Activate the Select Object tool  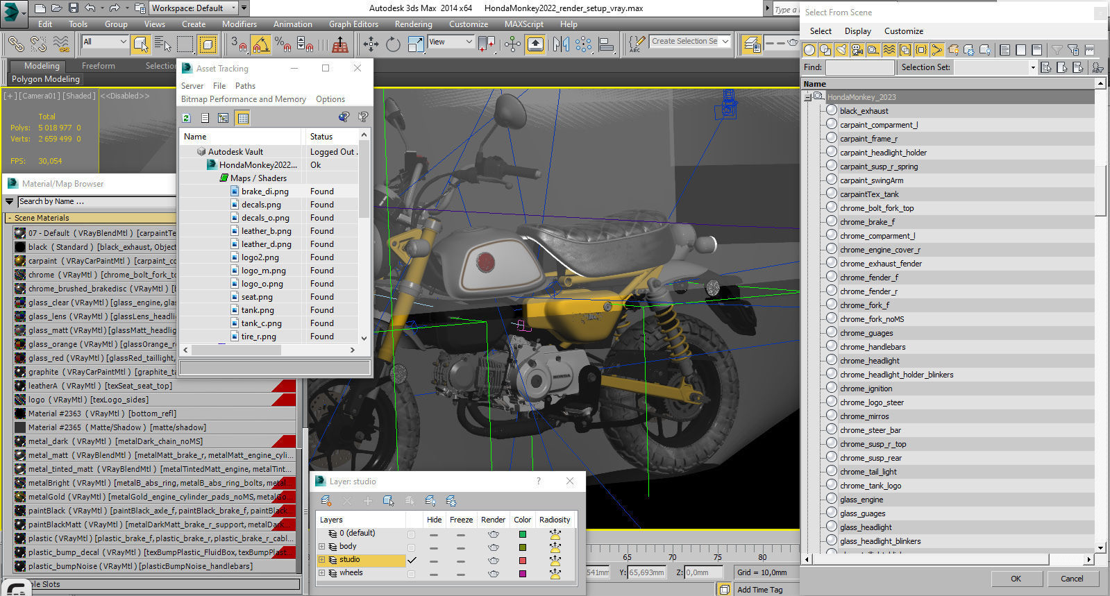[141, 44]
